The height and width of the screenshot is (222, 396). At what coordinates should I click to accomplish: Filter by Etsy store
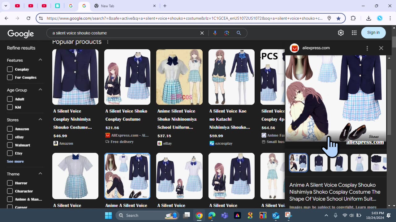[x=10, y=153]
